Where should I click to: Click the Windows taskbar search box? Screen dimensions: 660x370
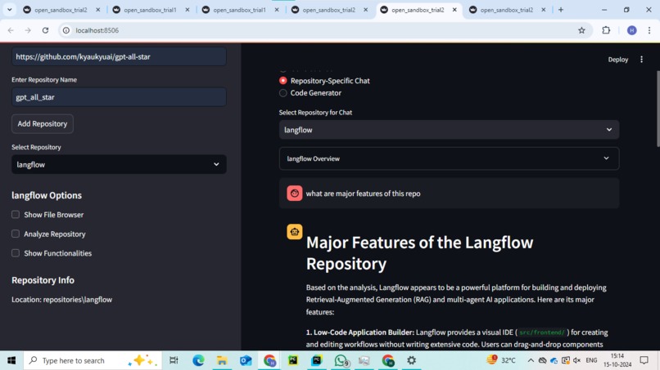coord(93,360)
